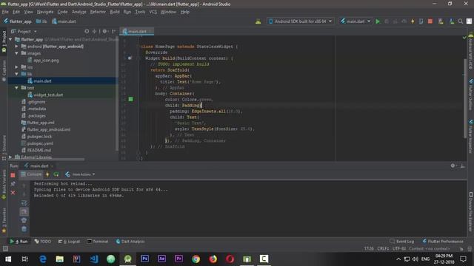Open the Dart Analysis tool window
474x266 pixels.
click(130, 242)
